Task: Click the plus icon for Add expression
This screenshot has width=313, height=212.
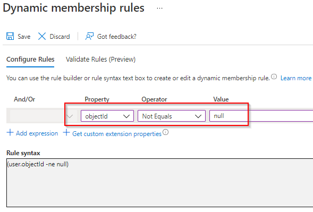Action: pyautogui.click(x=10, y=132)
